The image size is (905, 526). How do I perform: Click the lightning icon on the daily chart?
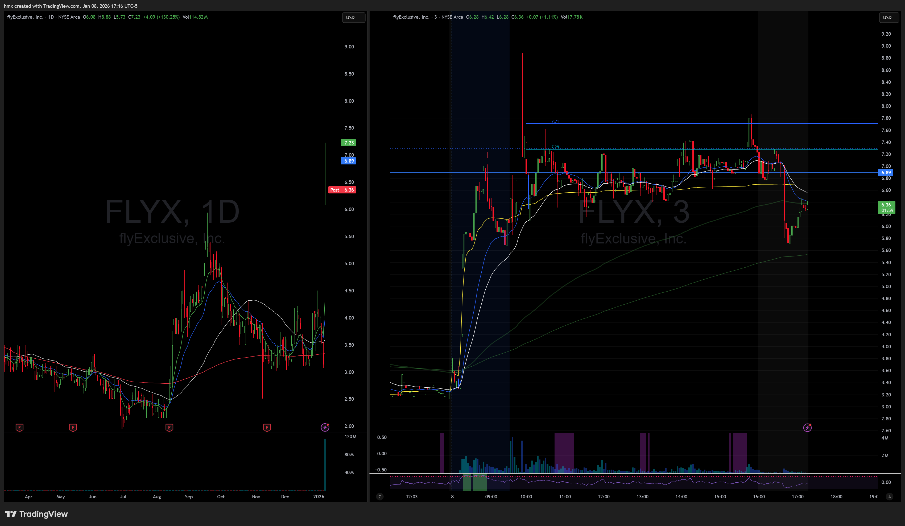[x=325, y=427]
